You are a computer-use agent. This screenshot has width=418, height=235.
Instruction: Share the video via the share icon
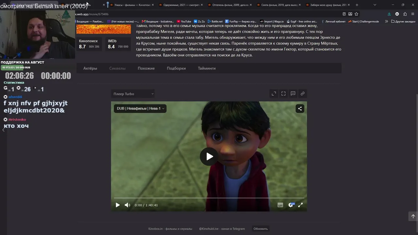tap(300, 108)
